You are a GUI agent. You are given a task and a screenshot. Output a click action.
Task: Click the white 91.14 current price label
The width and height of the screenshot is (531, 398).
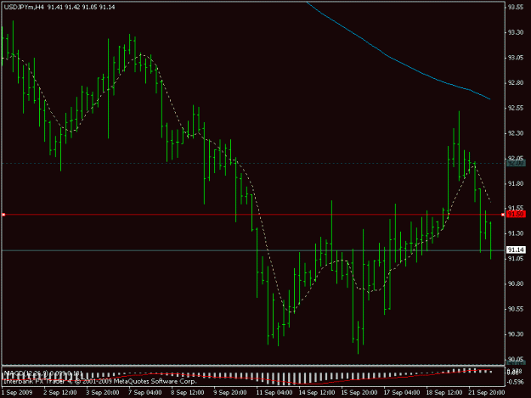[x=516, y=249]
